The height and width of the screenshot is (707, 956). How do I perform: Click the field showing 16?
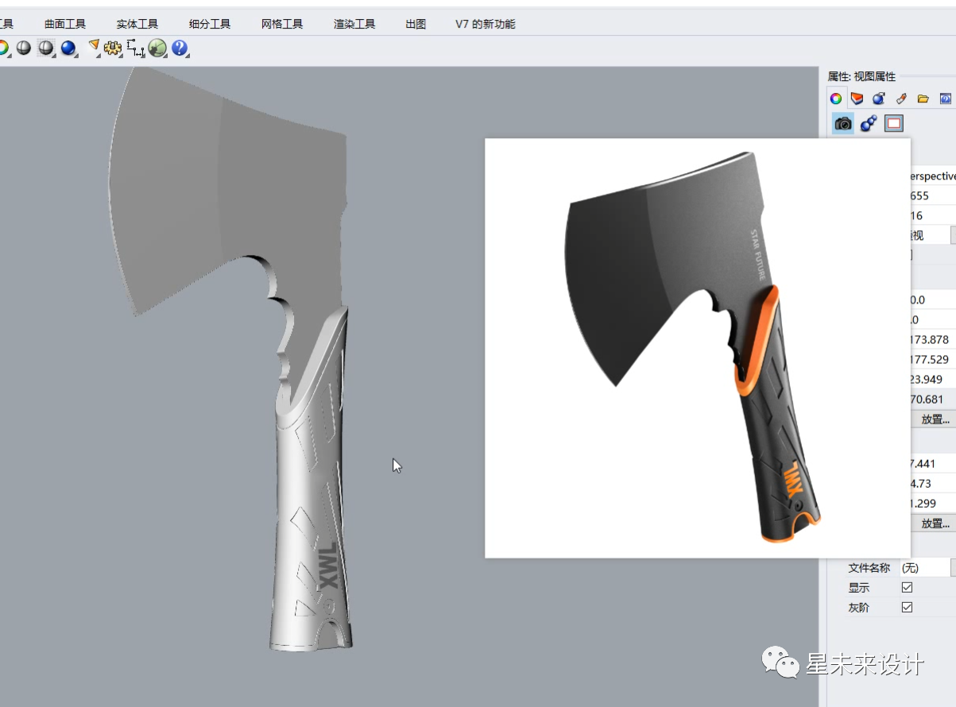coord(933,215)
